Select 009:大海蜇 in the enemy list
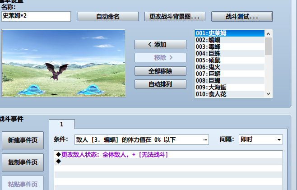The height and width of the screenshot is (190, 297). coord(230,88)
